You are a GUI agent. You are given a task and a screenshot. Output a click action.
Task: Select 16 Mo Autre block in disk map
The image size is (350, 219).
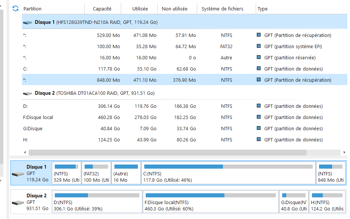(126, 173)
